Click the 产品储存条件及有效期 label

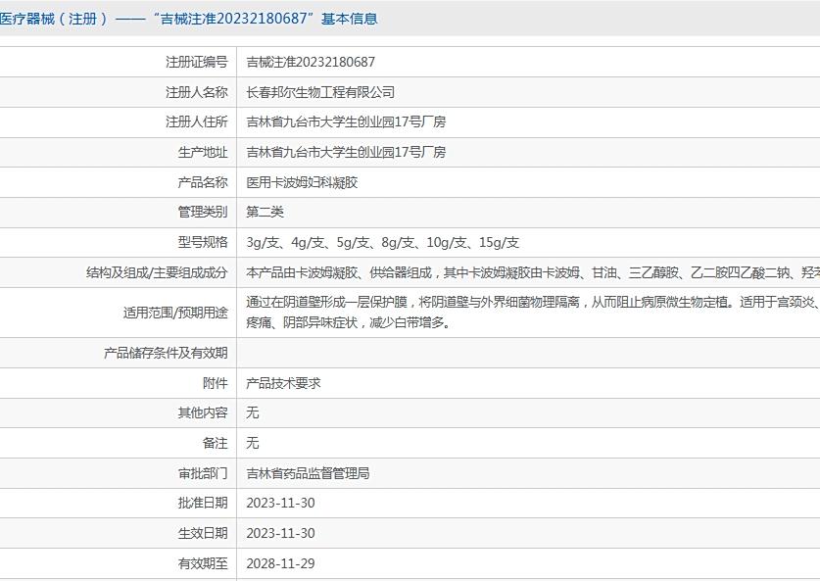tap(166, 353)
